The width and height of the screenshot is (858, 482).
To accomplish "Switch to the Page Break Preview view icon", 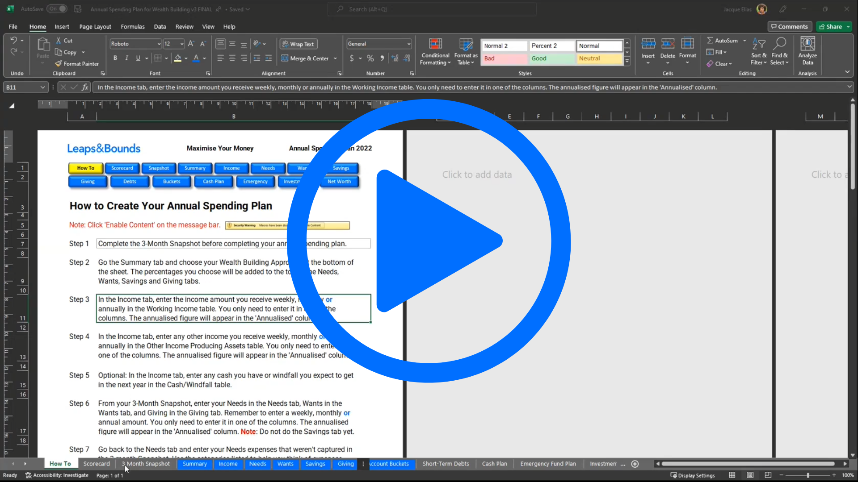I will (768, 475).
